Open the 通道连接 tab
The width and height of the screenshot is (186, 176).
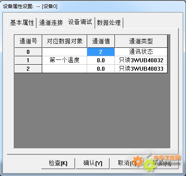(x=51, y=23)
